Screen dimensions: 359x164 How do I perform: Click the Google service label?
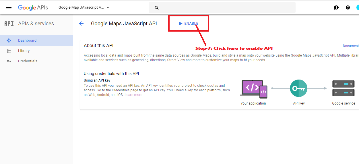(x=344, y=103)
